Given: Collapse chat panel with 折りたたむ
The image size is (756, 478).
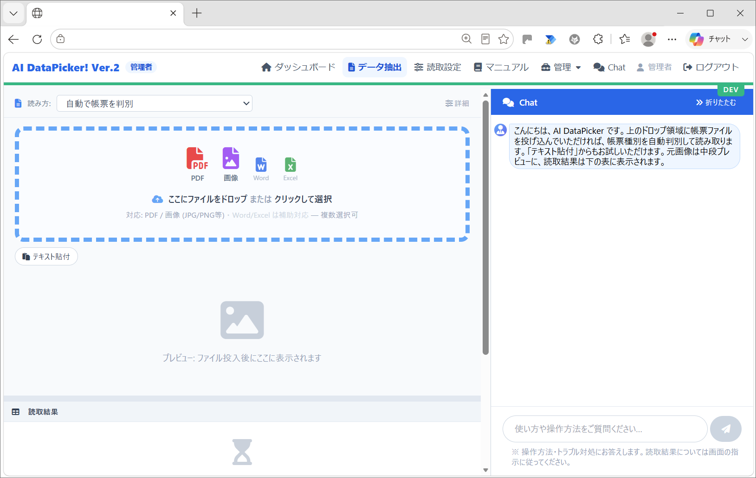Looking at the screenshot, I should (x=716, y=102).
